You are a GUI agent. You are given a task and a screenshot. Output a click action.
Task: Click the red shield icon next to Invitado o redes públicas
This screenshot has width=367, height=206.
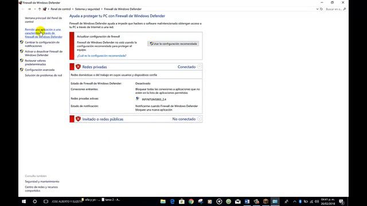(78, 119)
